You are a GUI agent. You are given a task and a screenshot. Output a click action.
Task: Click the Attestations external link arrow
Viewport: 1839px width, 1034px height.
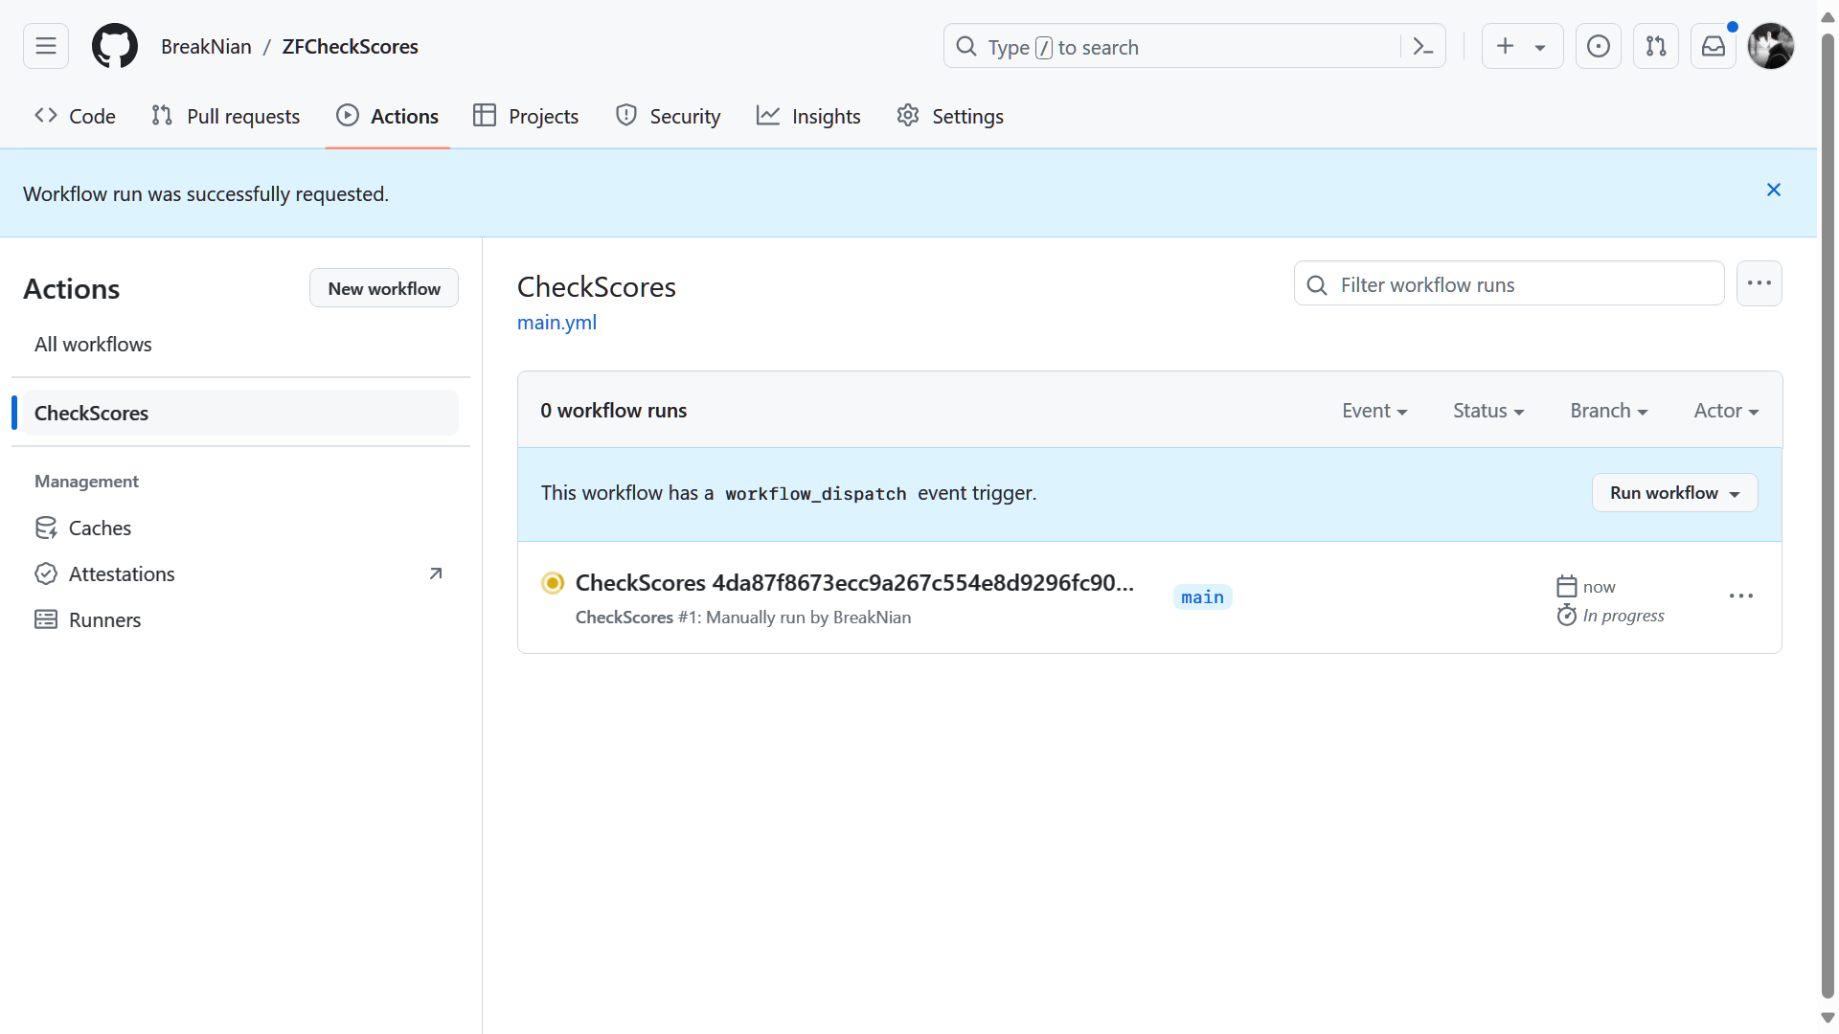point(436,573)
